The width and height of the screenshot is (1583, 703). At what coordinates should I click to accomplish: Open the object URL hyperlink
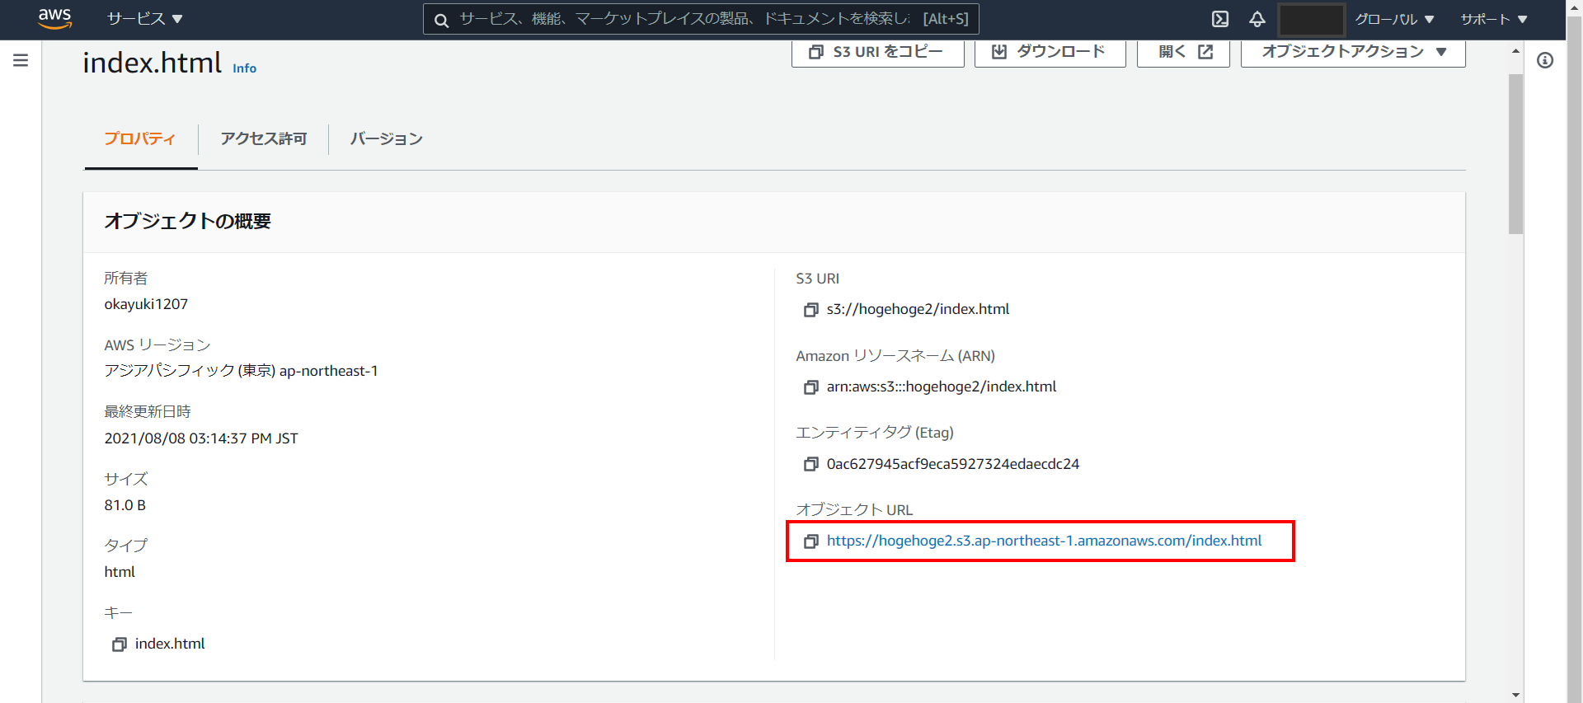1044,541
